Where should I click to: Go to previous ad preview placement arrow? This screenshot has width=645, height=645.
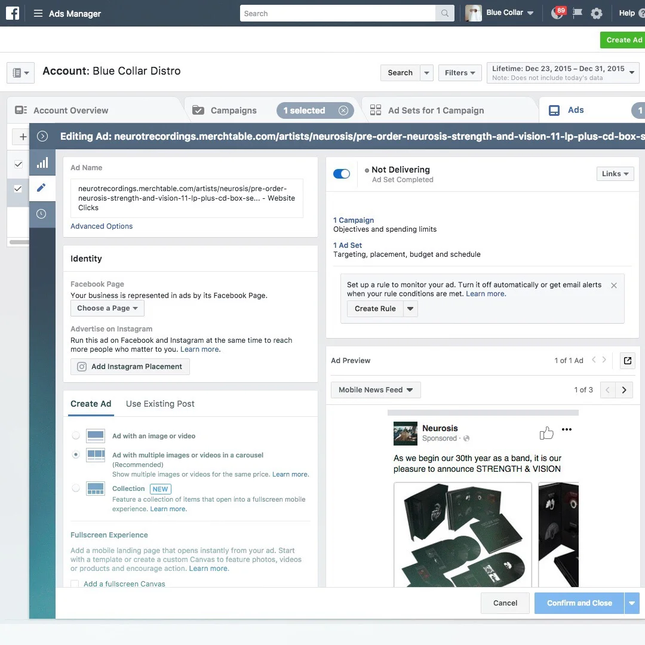[x=608, y=390]
